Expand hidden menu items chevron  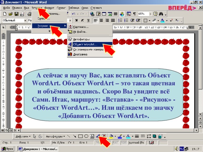click(49, 31)
